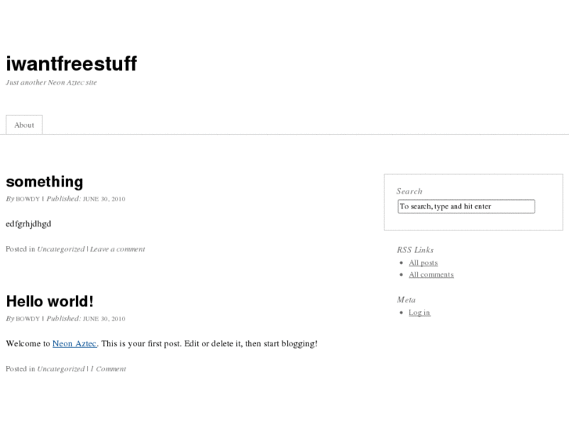Open the "Hello world!" post title
This screenshot has width=569, height=427.
point(49,302)
